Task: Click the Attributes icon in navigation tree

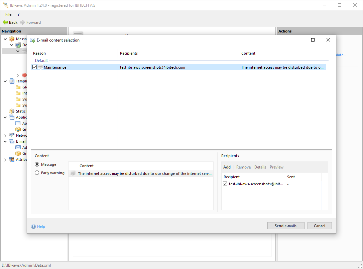Action: click(x=12, y=159)
